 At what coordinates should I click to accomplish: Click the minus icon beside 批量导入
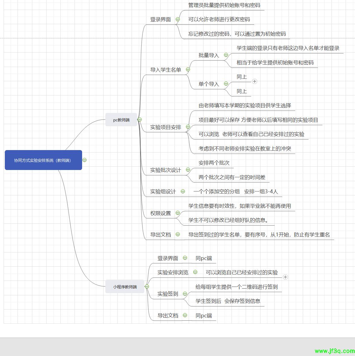(x=226, y=55)
